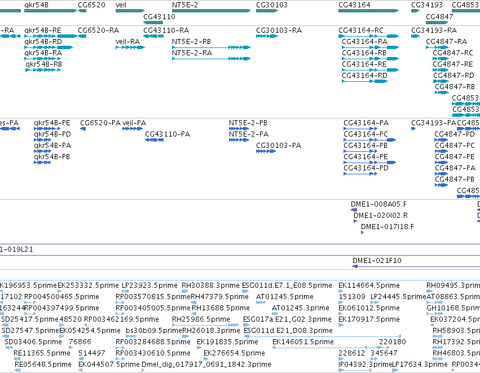Click protein CG43164-PA

pos(360,129)
